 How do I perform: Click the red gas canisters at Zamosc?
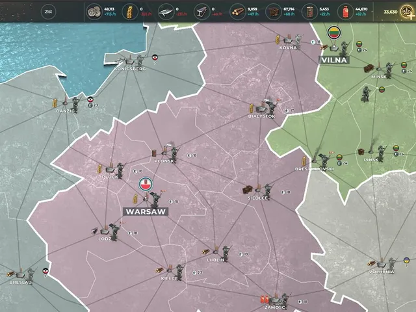[265, 300]
